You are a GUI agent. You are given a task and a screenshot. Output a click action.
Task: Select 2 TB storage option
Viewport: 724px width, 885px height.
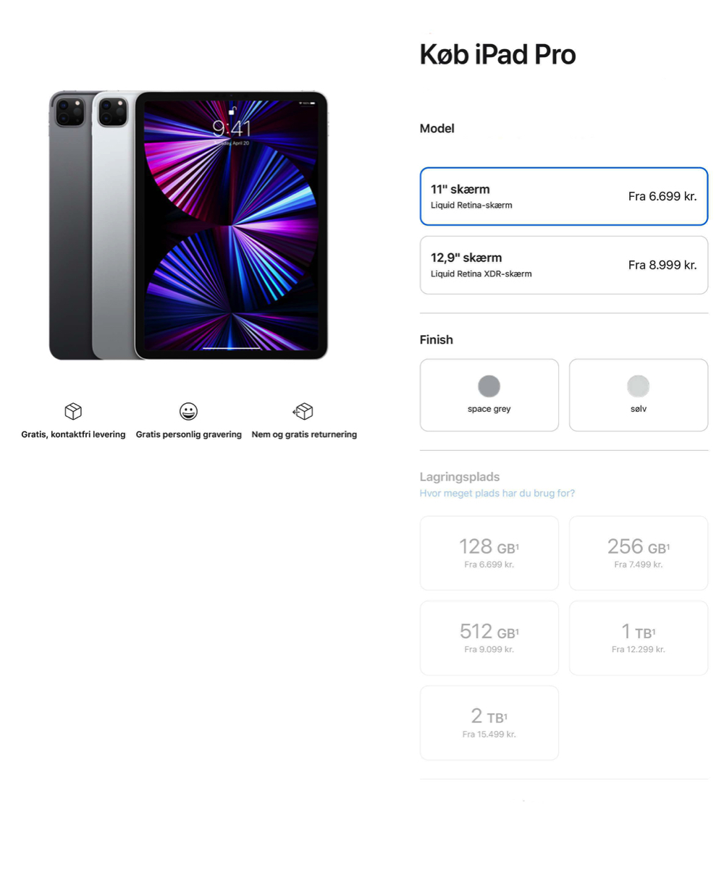[x=489, y=722]
